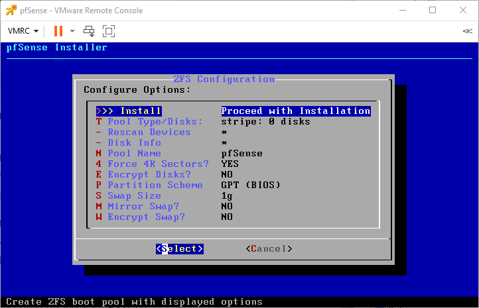Click the Rescan Devices entry
Image resolution: width=479 pixels, height=308 pixels.
pyautogui.click(x=149, y=132)
